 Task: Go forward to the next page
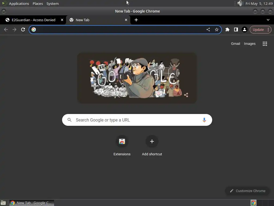point(14,30)
